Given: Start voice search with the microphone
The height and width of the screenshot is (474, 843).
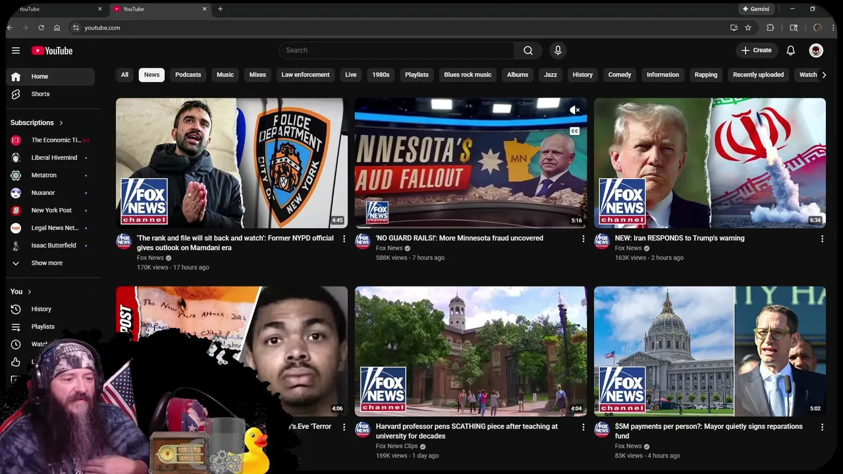Looking at the screenshot, I should pos(558,51).
